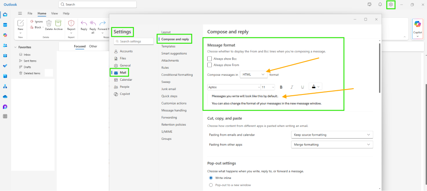Viewport: 427px width, 191px height.
Task: Toggle the hamburger navigation pane icon
Action: pos(20,13)
